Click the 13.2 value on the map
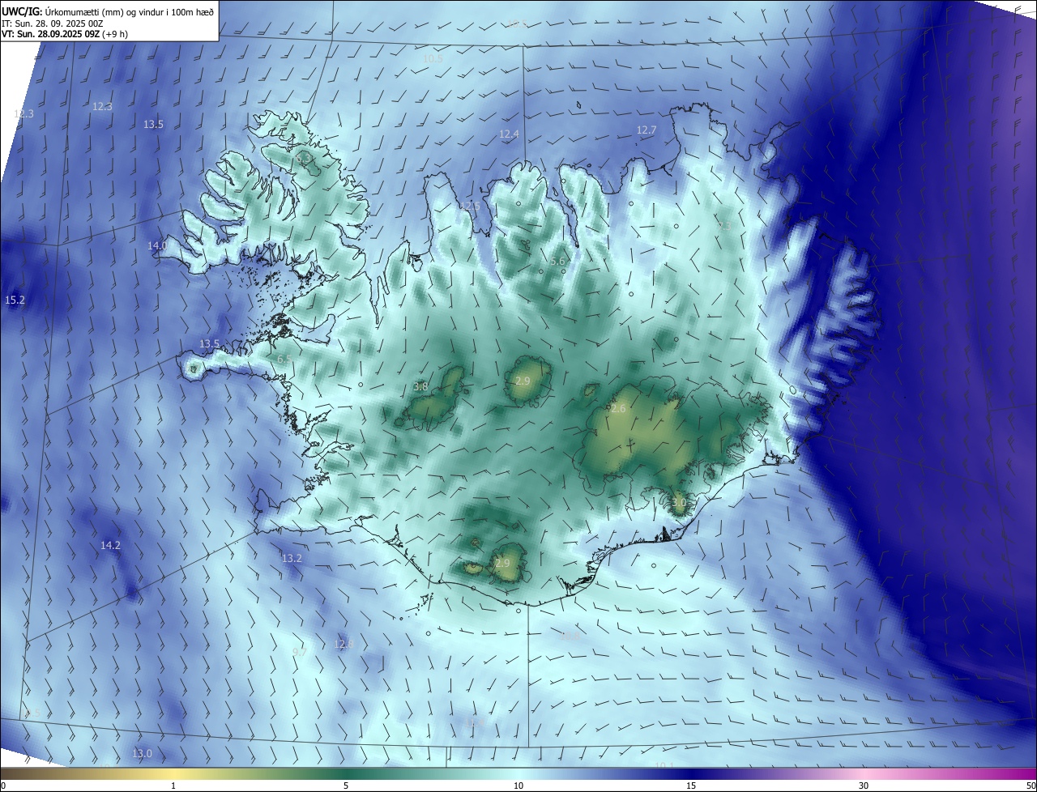The image size is (1037, 792). tap(292, 558)
